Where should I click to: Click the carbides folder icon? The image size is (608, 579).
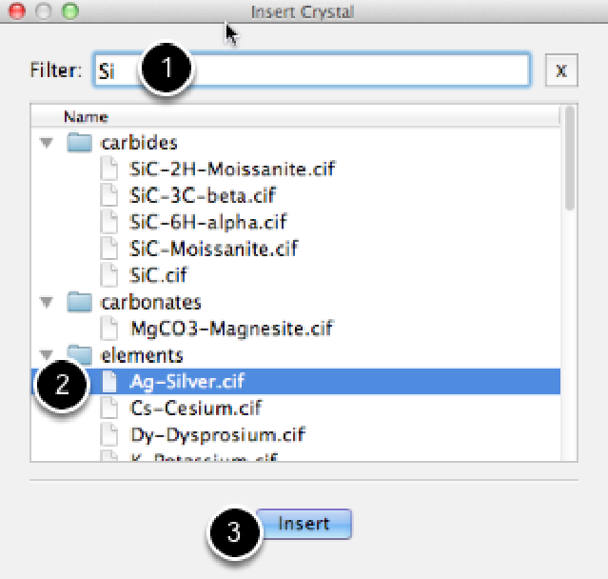pos(81,144)
